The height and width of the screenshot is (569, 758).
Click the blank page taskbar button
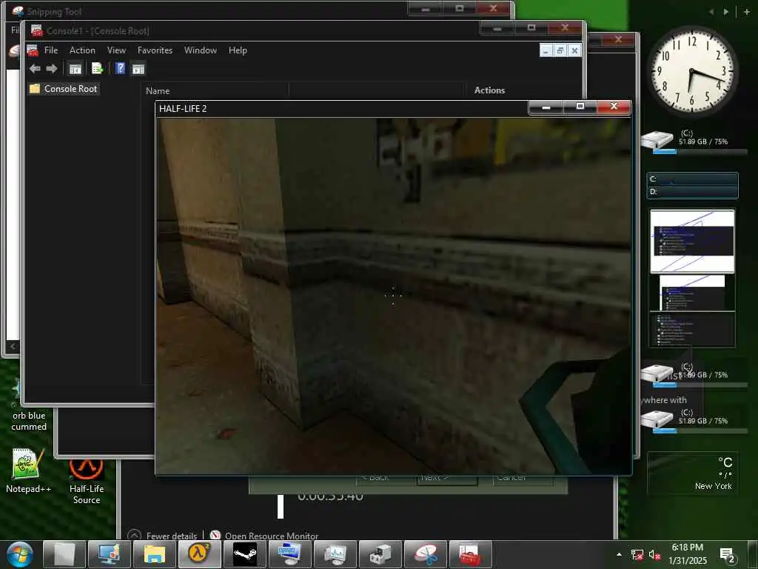point(64,554)
